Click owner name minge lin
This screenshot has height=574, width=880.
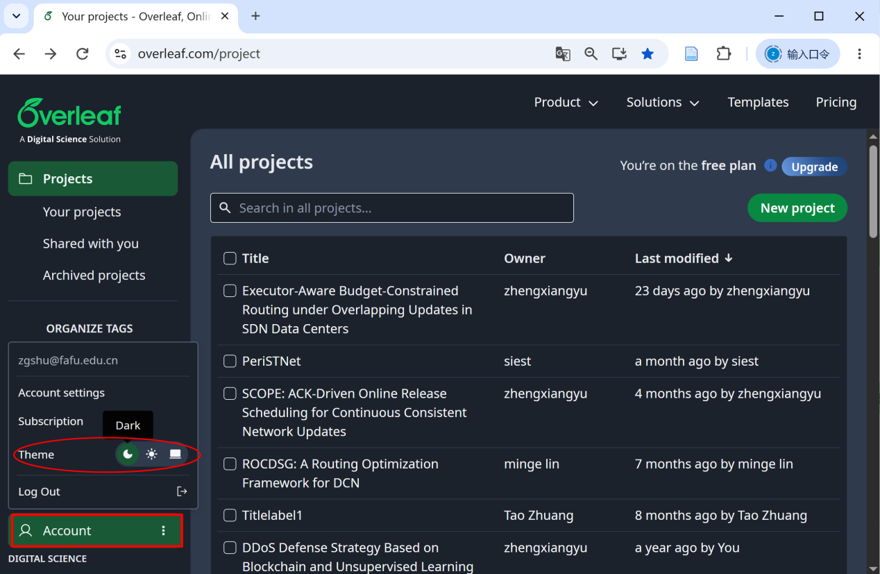coord(532,464)
